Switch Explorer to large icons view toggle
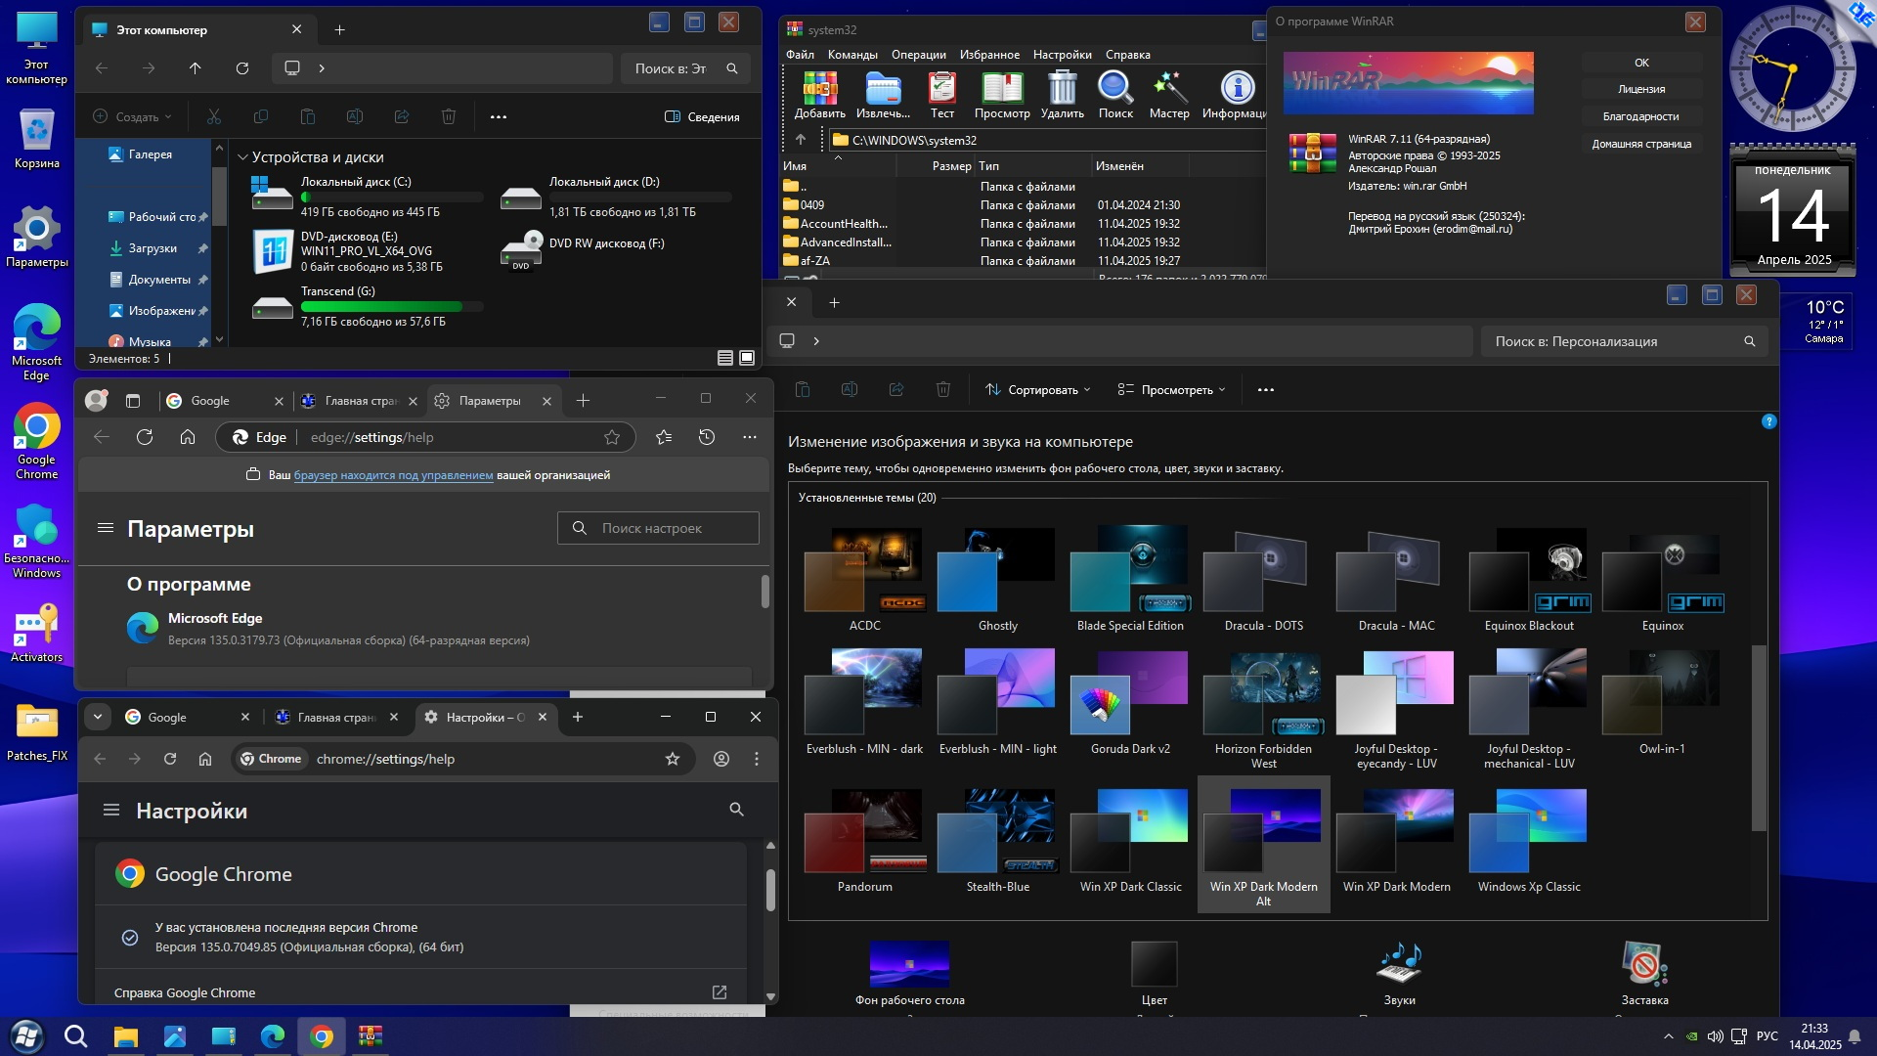 pos(747,358)
